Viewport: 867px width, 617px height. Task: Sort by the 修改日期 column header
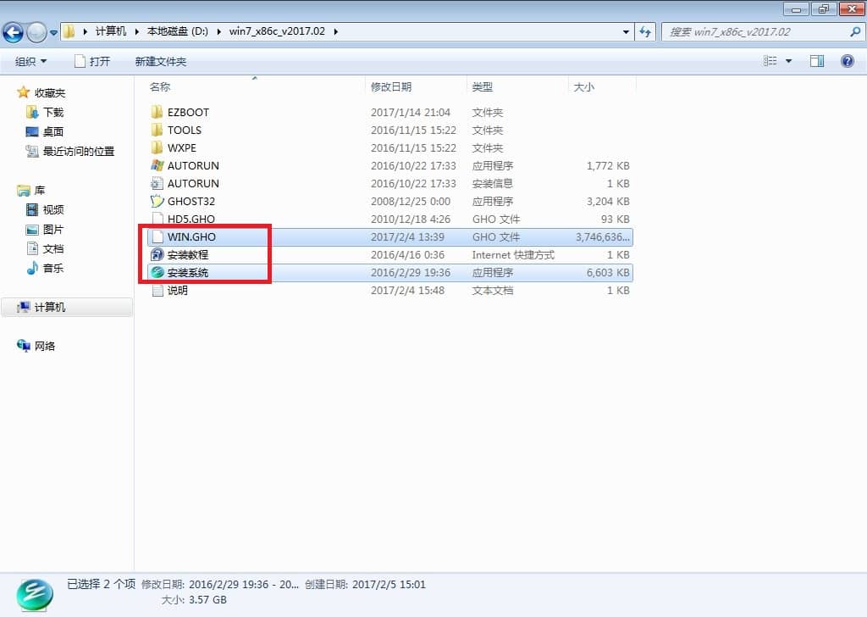coord(390,86)
